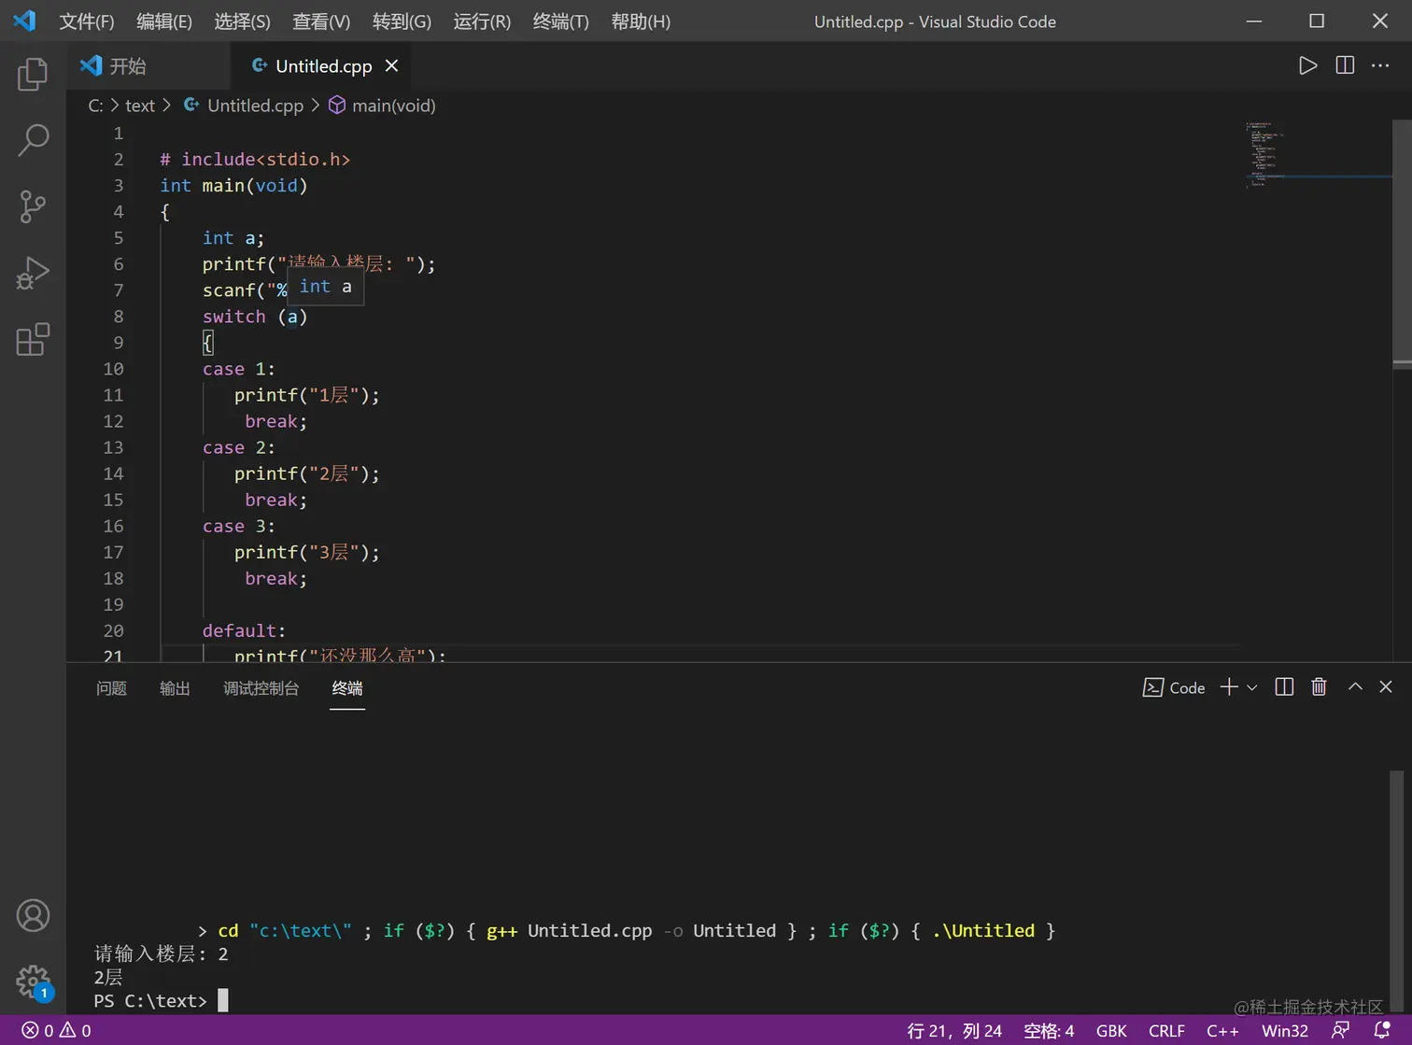Click the 'case 2:' code line
1412x1045 pixels.
point(239,447)
